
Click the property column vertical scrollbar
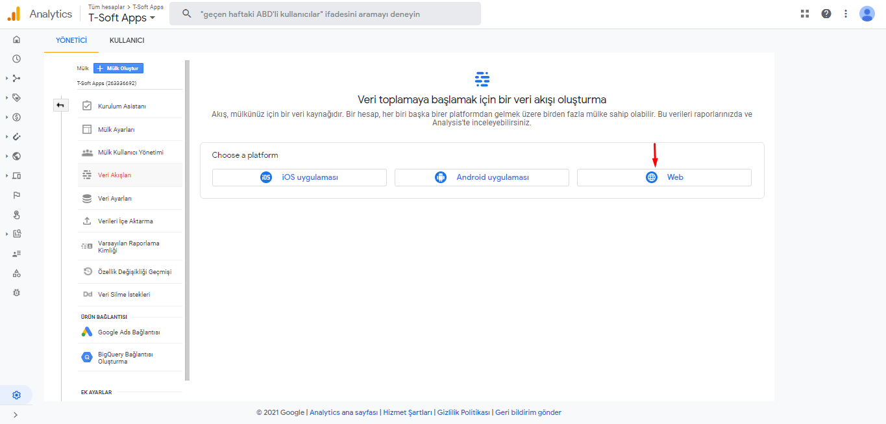187,220
